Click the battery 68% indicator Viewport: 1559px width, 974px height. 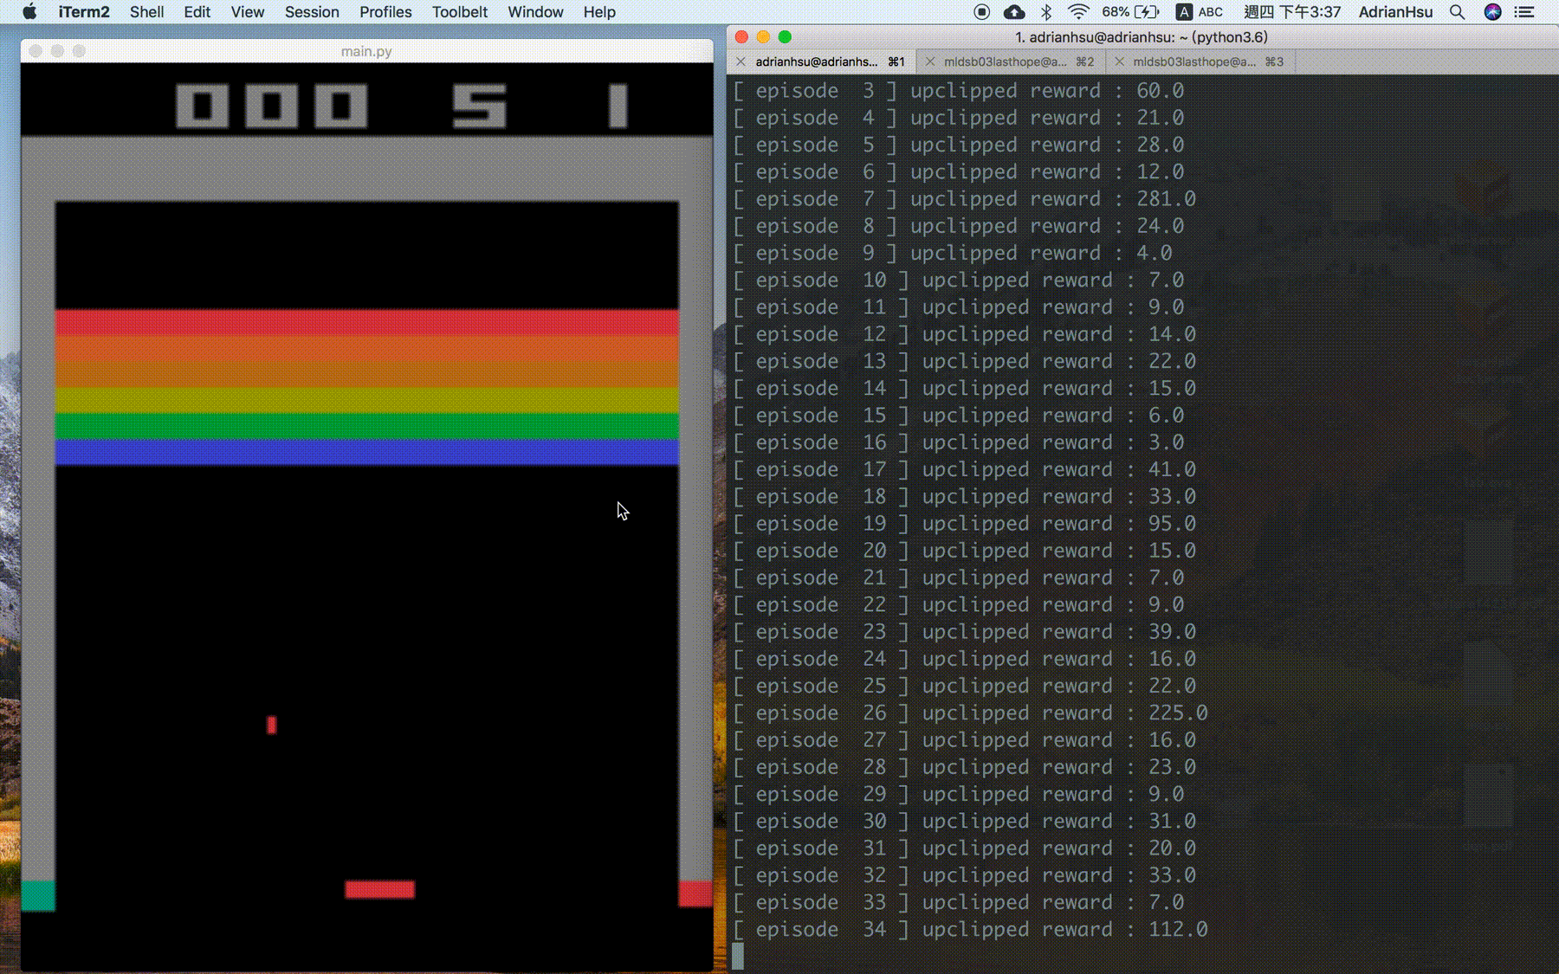(1130, 12)
